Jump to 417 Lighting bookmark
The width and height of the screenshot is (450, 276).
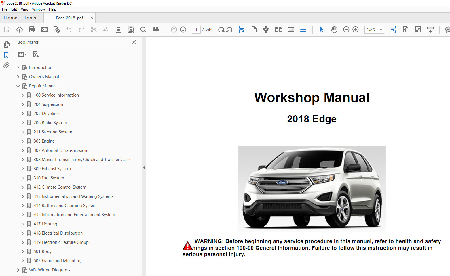pyautogui.click(x=45, y=224)
